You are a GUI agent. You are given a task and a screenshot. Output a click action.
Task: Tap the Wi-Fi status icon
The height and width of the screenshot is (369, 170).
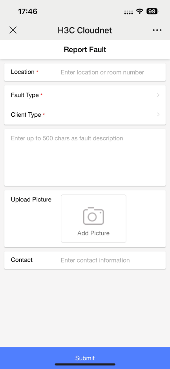(140, 11)
